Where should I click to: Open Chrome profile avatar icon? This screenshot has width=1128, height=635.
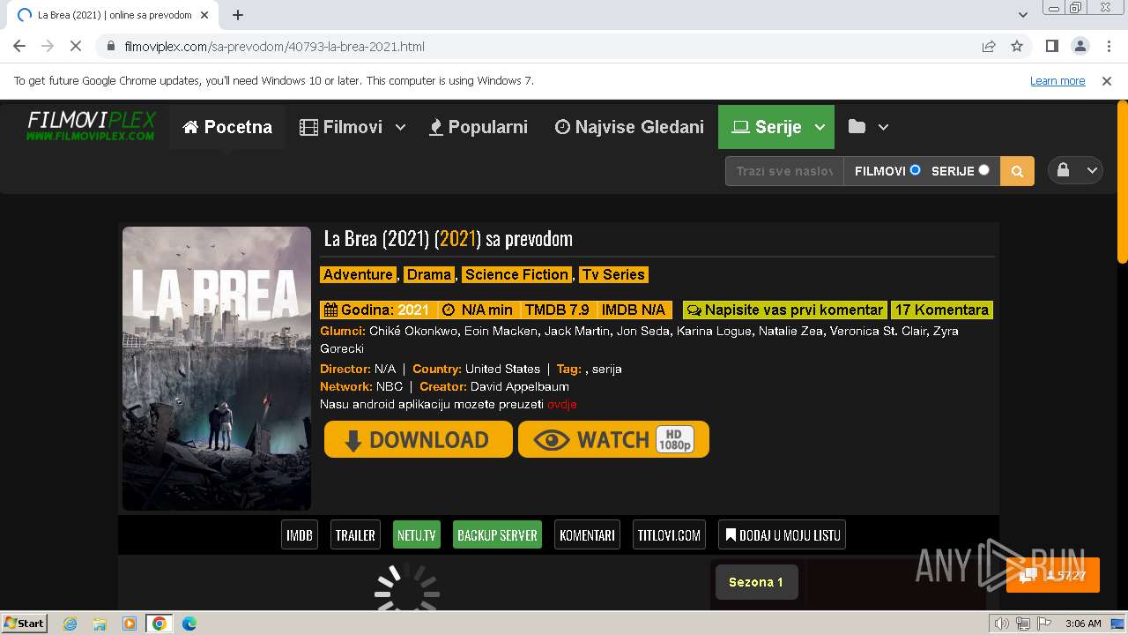point(1080,46)
